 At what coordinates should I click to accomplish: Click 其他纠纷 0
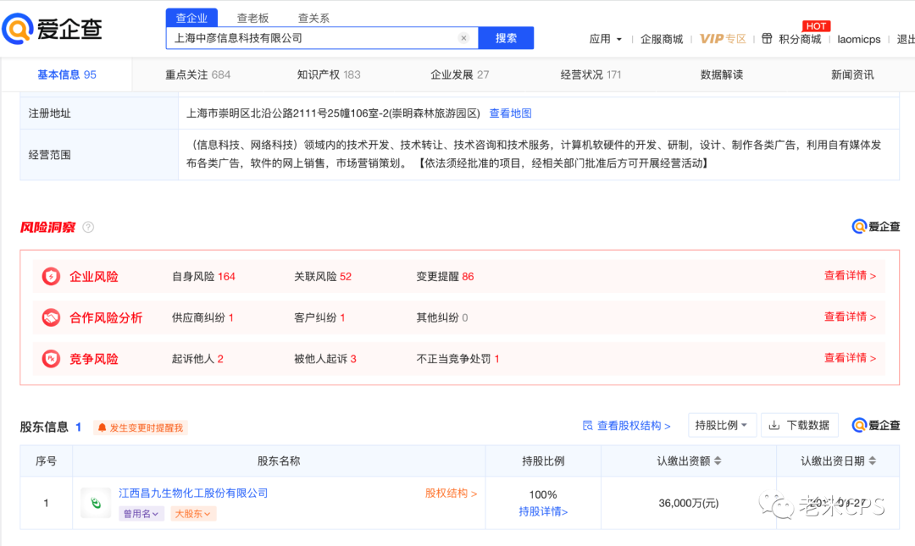pyautogui.click(x=442, y=317)
